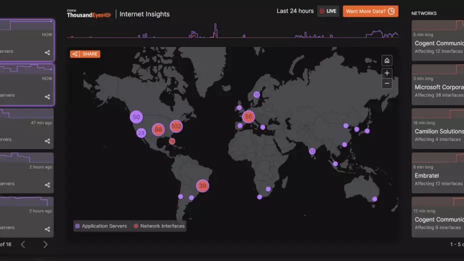Click the '3 min long' duration text
The height and width of the screenshot is (261, 464).
[423, 78]
